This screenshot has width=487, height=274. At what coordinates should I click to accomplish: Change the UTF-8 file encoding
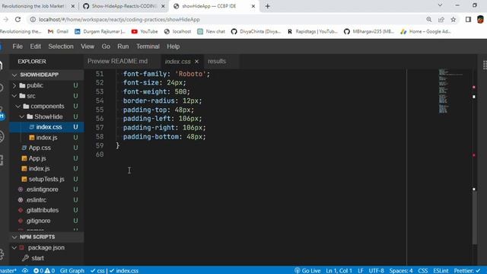tap(376, 271)
